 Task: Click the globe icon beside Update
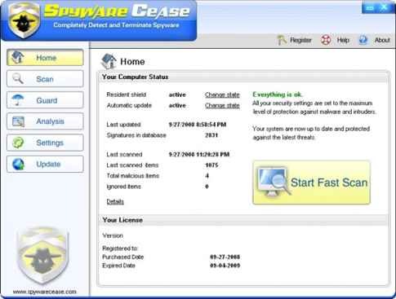coord(18,164)
